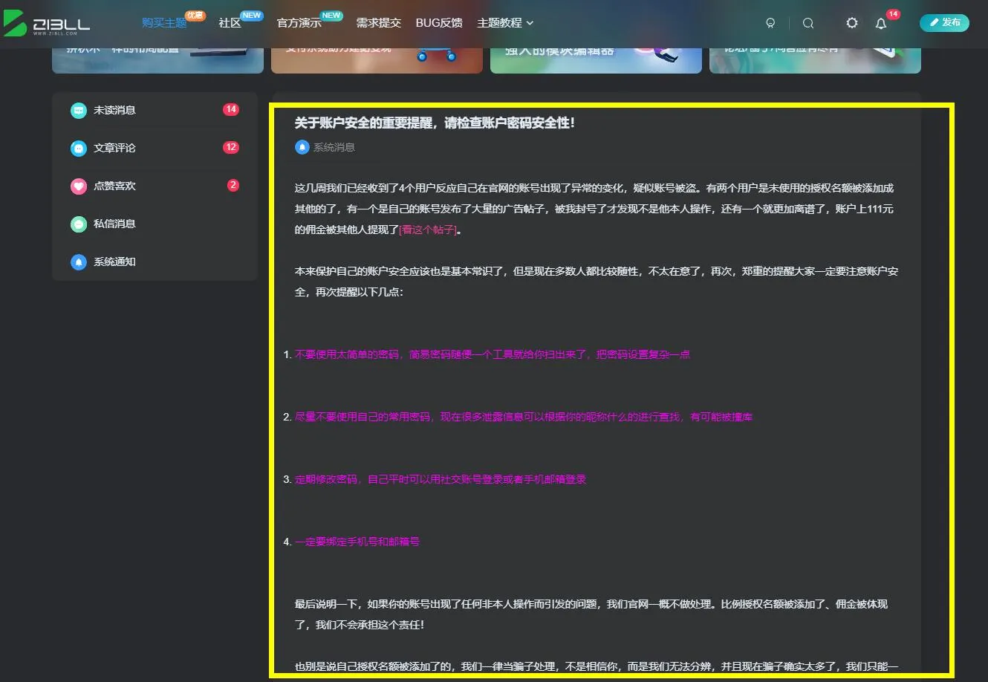The height and width of the screenshot is (682, 988).
Task: Click the 发布 publish button
Action: [944, 23]
